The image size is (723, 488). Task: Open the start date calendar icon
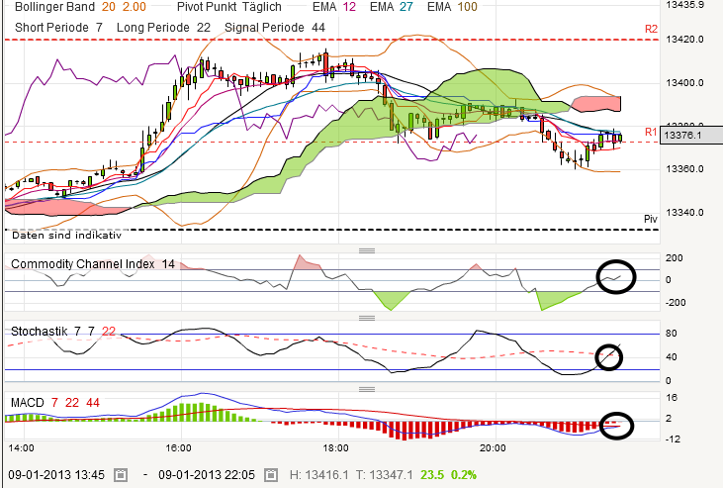coord(121,474)
